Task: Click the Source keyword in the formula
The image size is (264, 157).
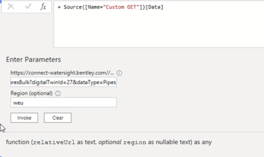Action: [x=71, y=7]
